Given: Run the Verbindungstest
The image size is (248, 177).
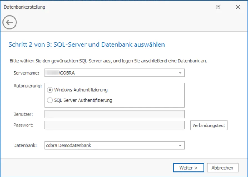Looking at the screenshot, I should 209,125.
